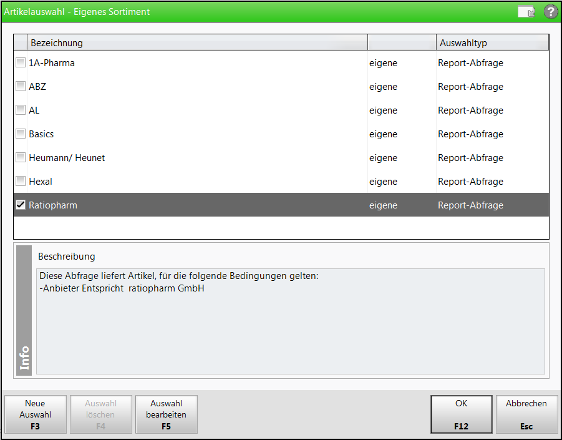The width and height of the screenshot is (562, 440).
Task: Select the Heumann/ Heunet checkbox
Action: pyautogui.click(x=21, y=157)
